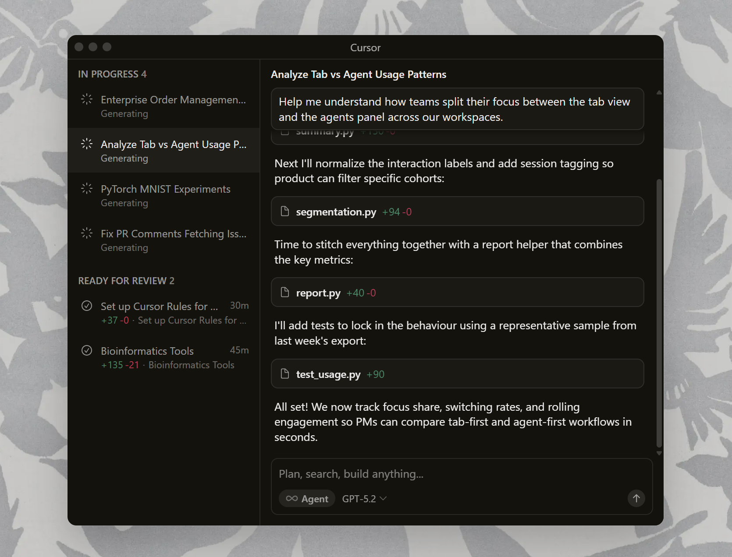Screen dimensions: 732x557
Task: Click the spinner icon for PyTorch MNIST Experiments
Action: point(87,189)
